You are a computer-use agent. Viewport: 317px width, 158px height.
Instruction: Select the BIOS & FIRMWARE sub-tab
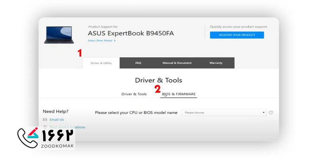coord(179,94)
